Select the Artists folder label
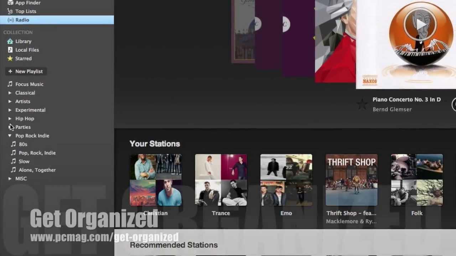 click(x=23, y=101)
